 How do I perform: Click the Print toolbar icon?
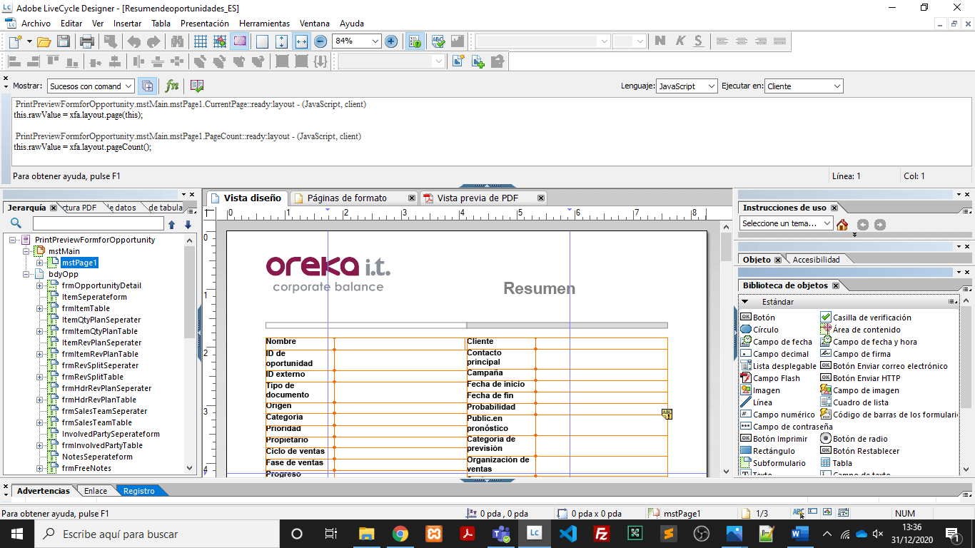[x=87, y=41]
